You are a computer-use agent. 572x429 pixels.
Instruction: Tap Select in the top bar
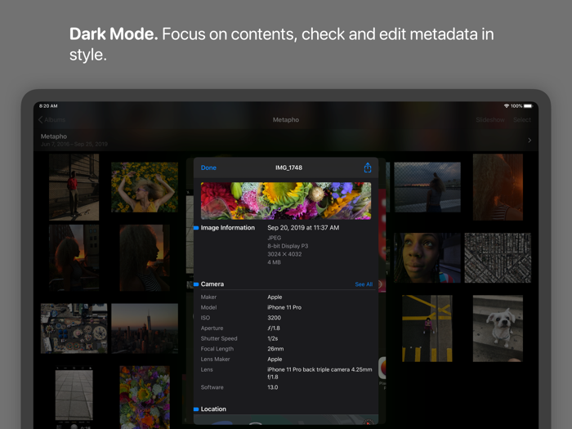pyautogui.click(x=522, y=119)
